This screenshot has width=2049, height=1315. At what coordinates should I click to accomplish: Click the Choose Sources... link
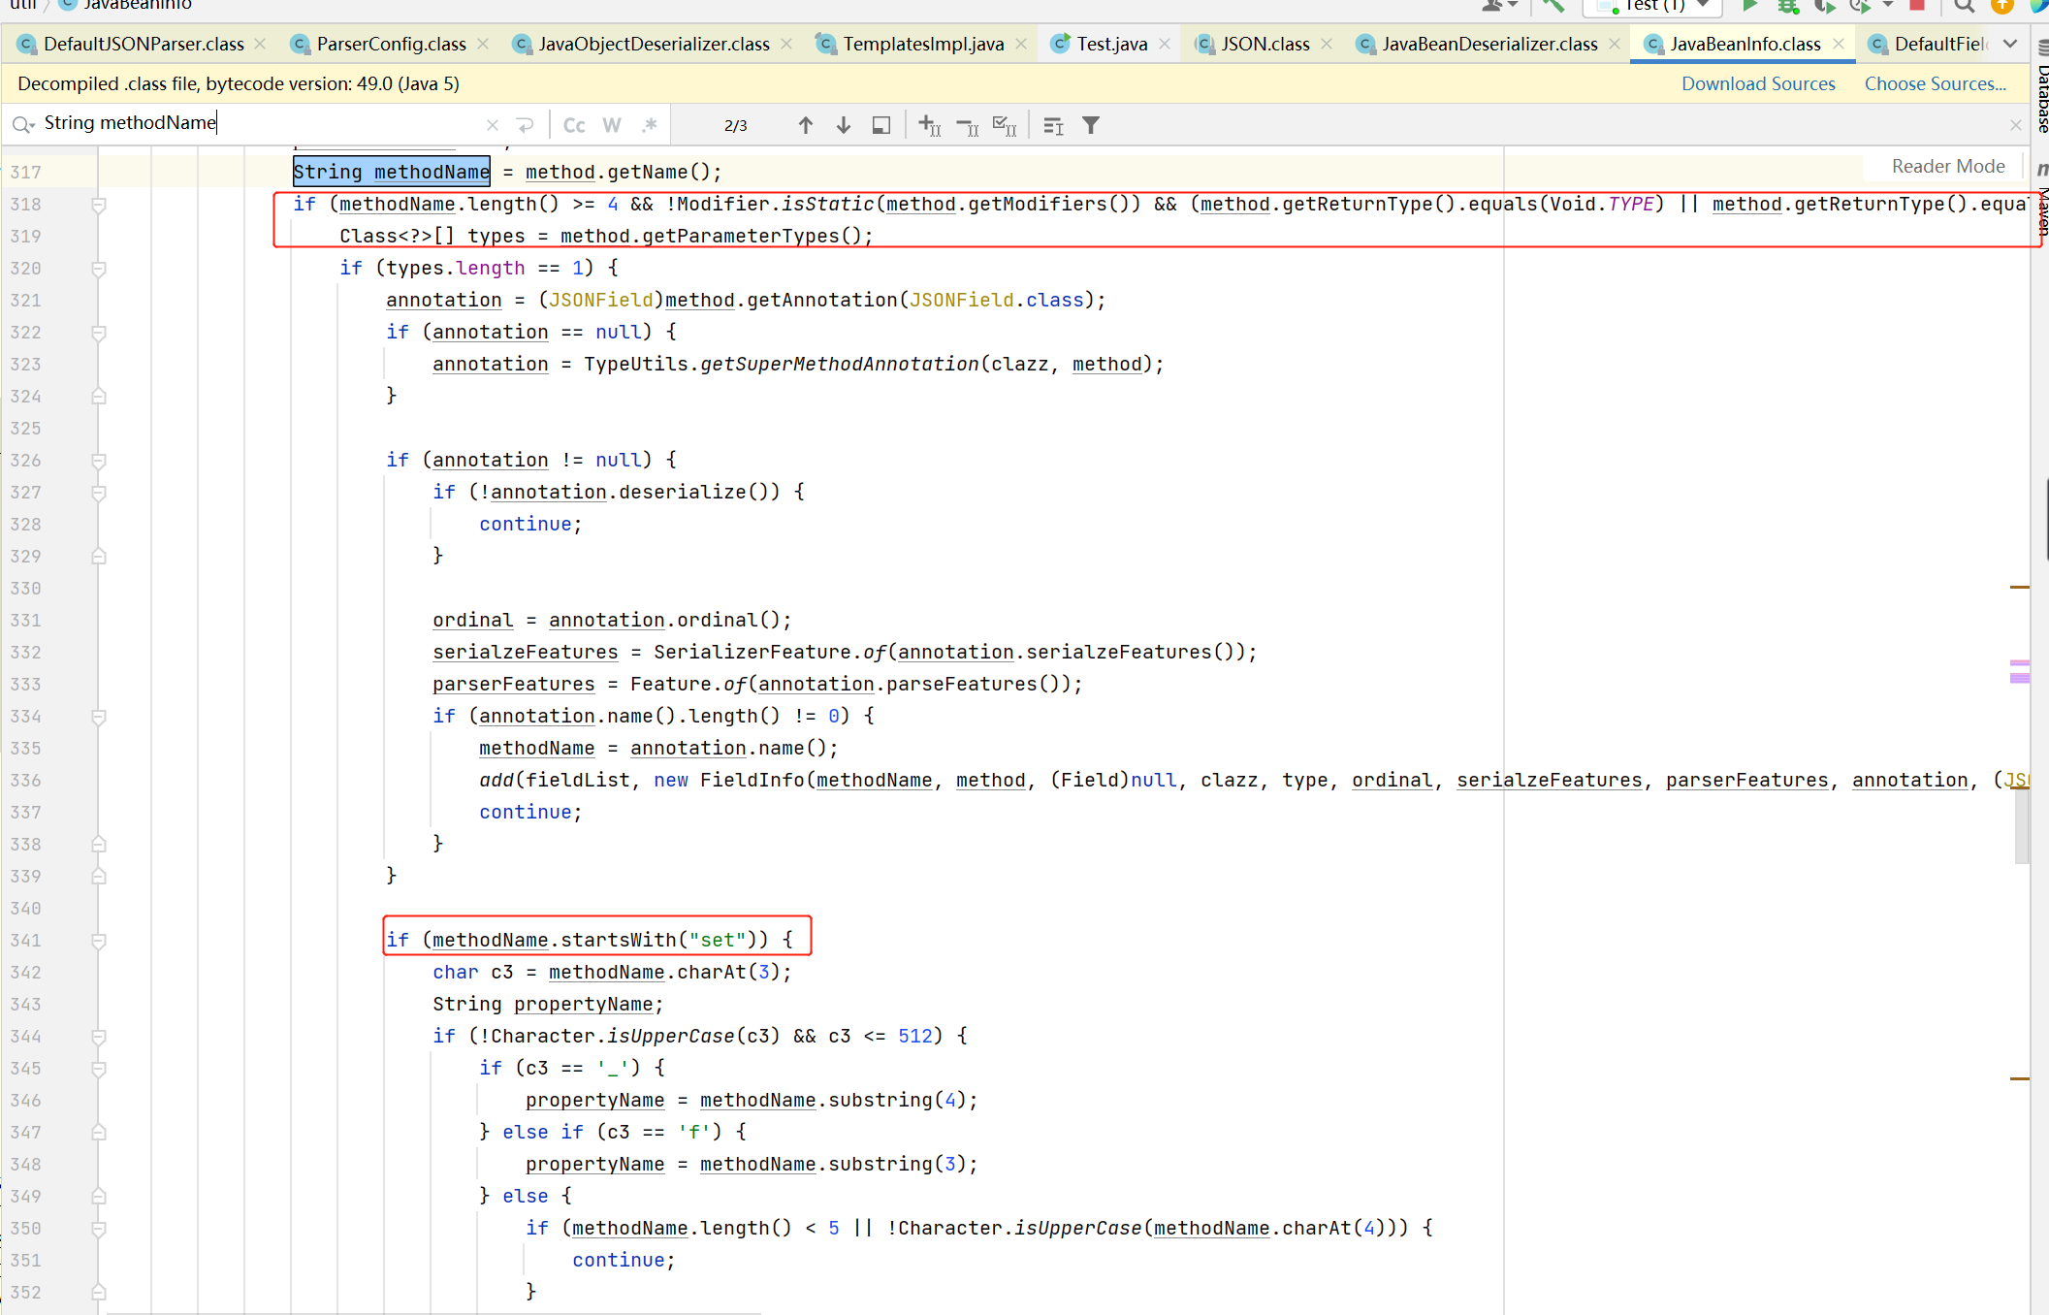[1935, 83]
